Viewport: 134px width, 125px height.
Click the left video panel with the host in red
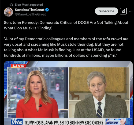tap(38, 92)
